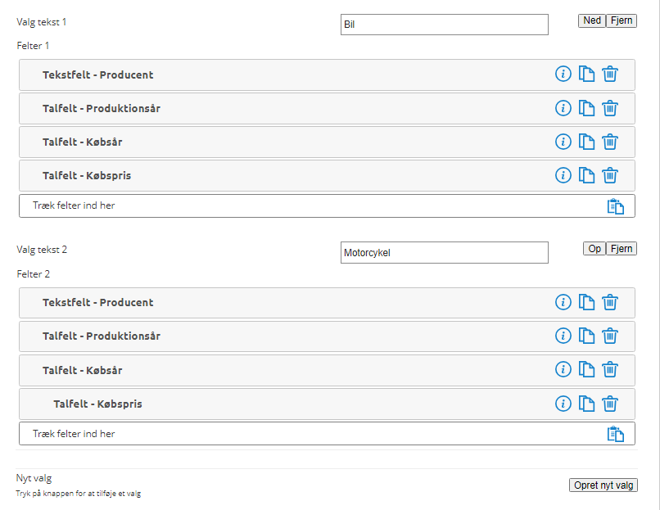This screenshot has width=660, height=510.
Task: Paste field into Felter 2 drop zone
Action: (616, 434)
